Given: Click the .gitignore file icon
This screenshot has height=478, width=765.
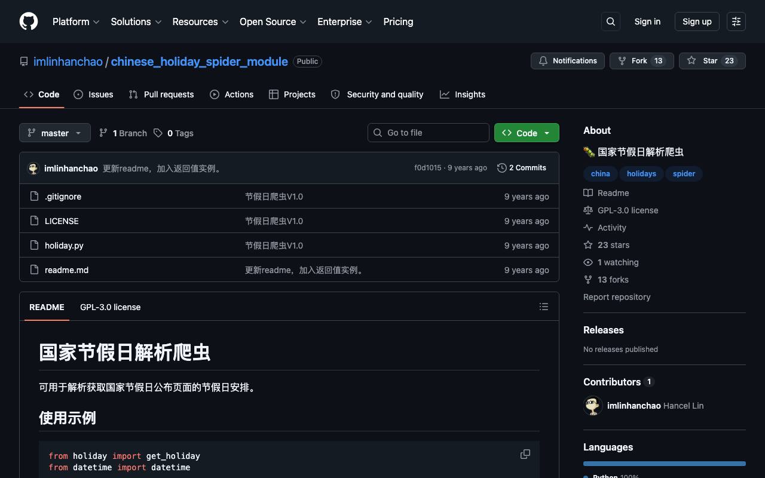Looking at the screenshot, I should point(34,196).
